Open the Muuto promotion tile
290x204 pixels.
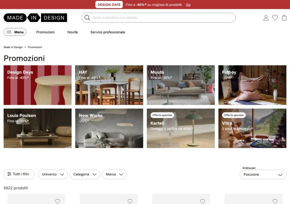coord(181,85)
